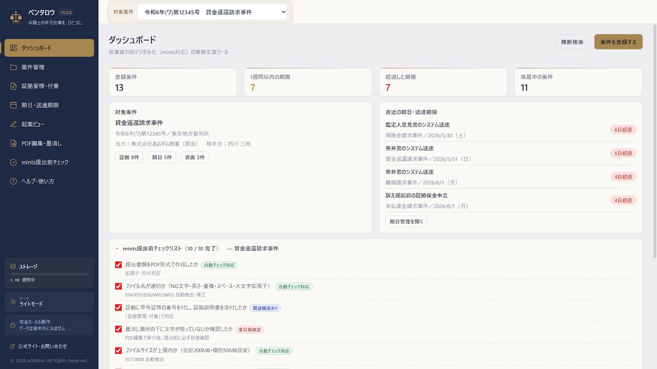Toggle 証拠に甲号証等の番号を付し checkbox

coord(118,308)
